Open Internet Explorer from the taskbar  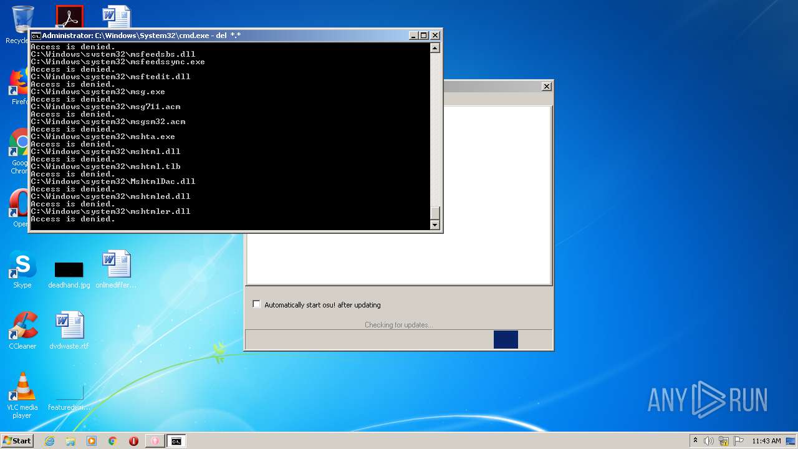tap(49, 441)
